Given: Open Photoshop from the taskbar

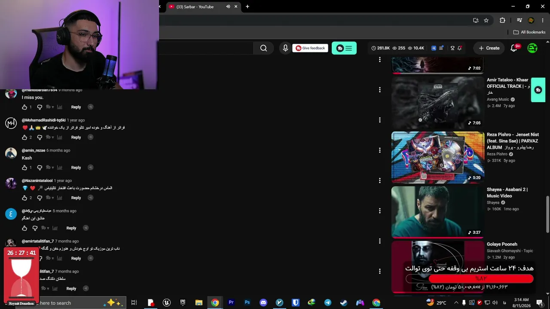Looking at the screenshot, I should 247,303.
